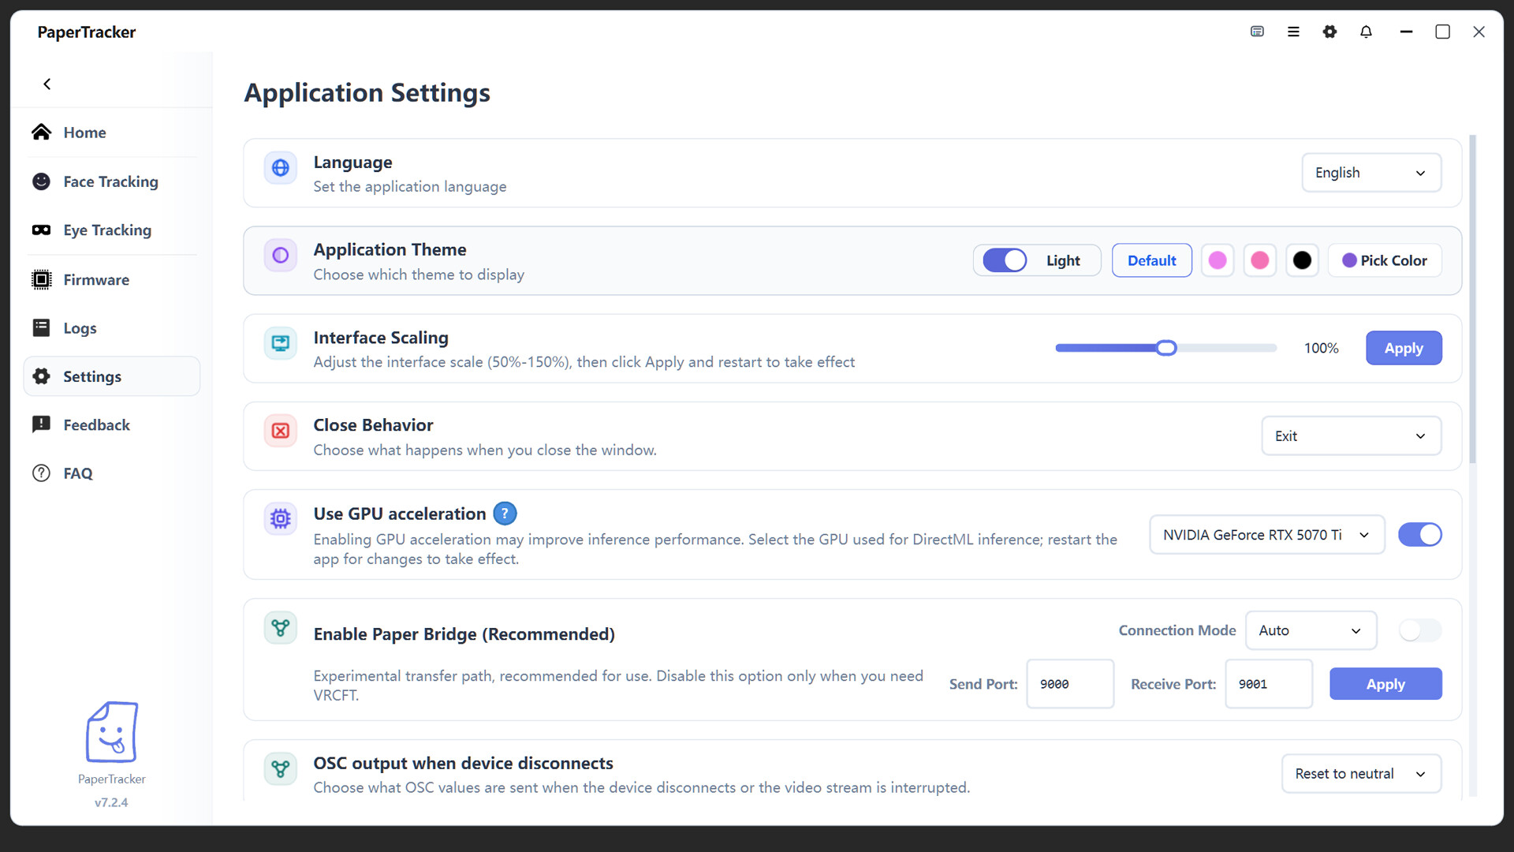This screenshot has height=852, width=1514.
Task: Open the notifications bell icon
Action: [1366, 32]
